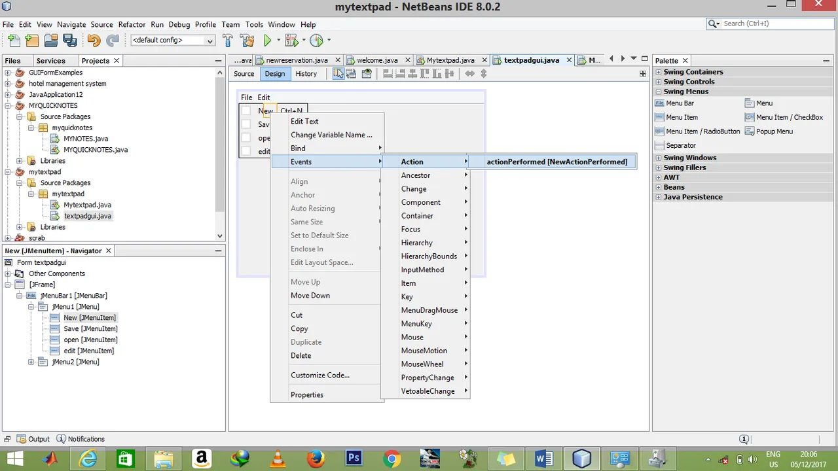Click the New Project toolbar icon
838x471 pixels.
pos(31,41)
